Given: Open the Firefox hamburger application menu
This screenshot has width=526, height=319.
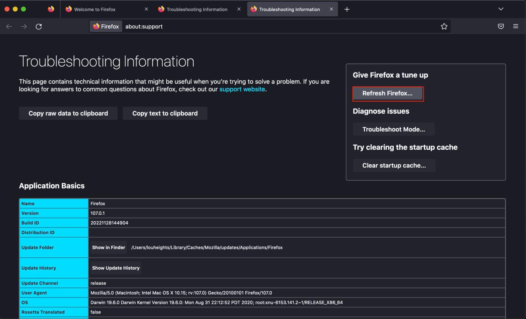Looking at the screenshot, I should coord(515,26).
